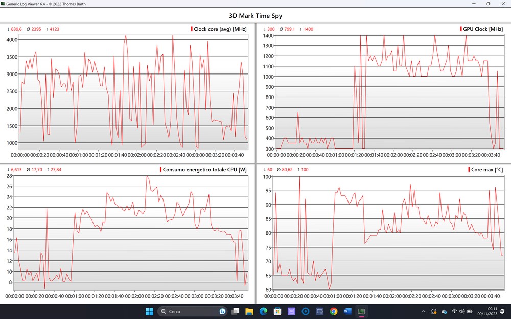This screenshot has width=511, height=319.
Task: Open clock and date 09:11 09/11/2023
Action: coord(487,311)
